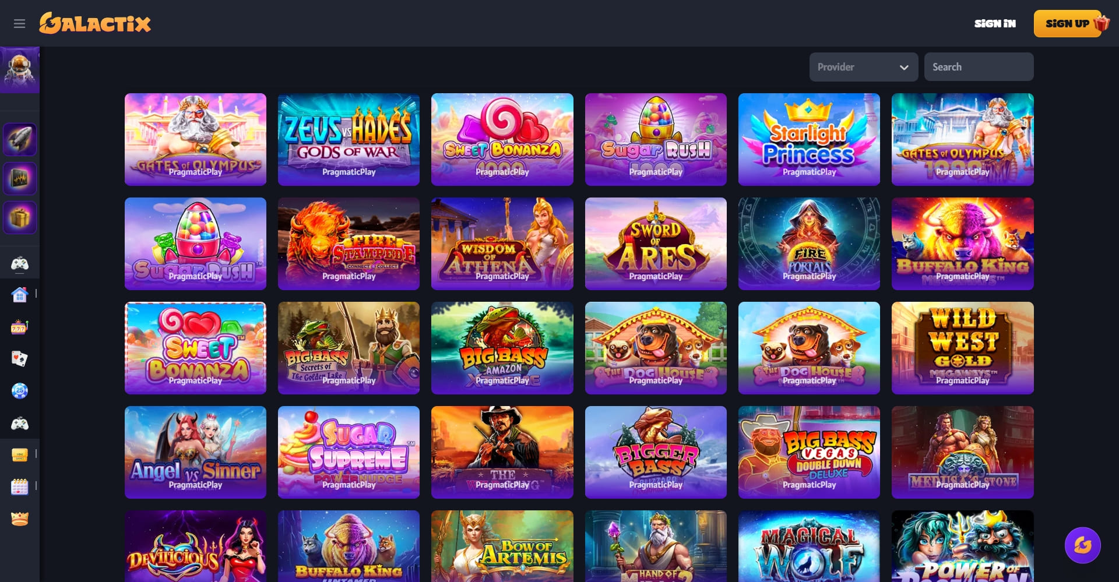Open the 777 slots sidebar icon

tap(20, 327)
